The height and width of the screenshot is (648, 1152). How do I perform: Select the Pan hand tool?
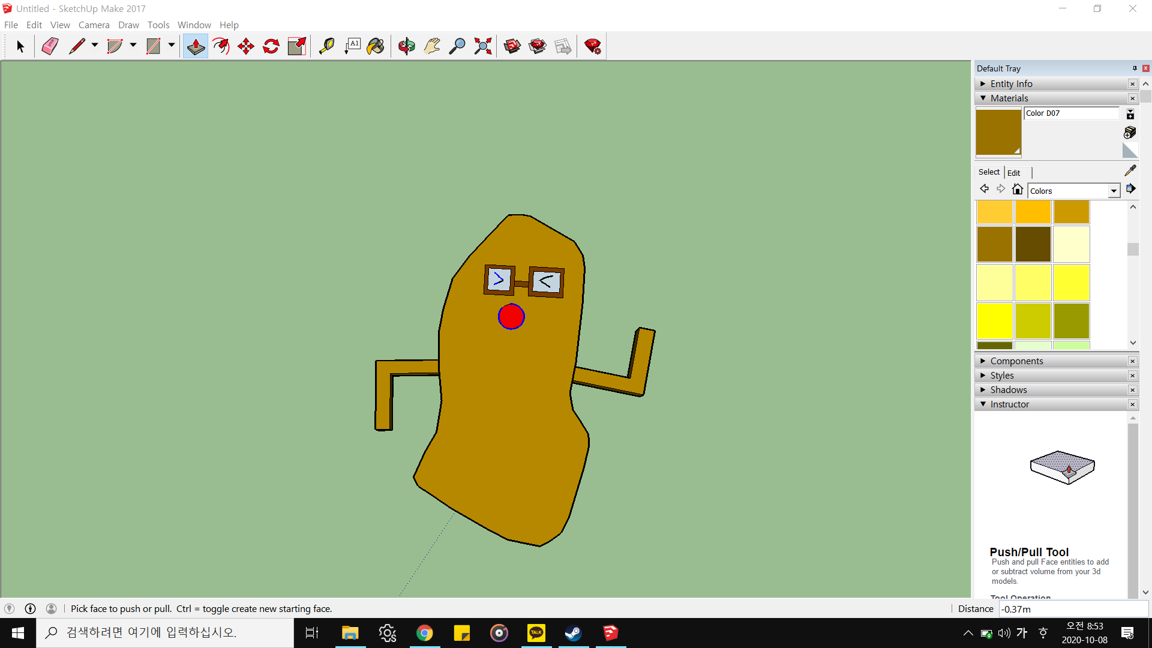pos(432,46)
